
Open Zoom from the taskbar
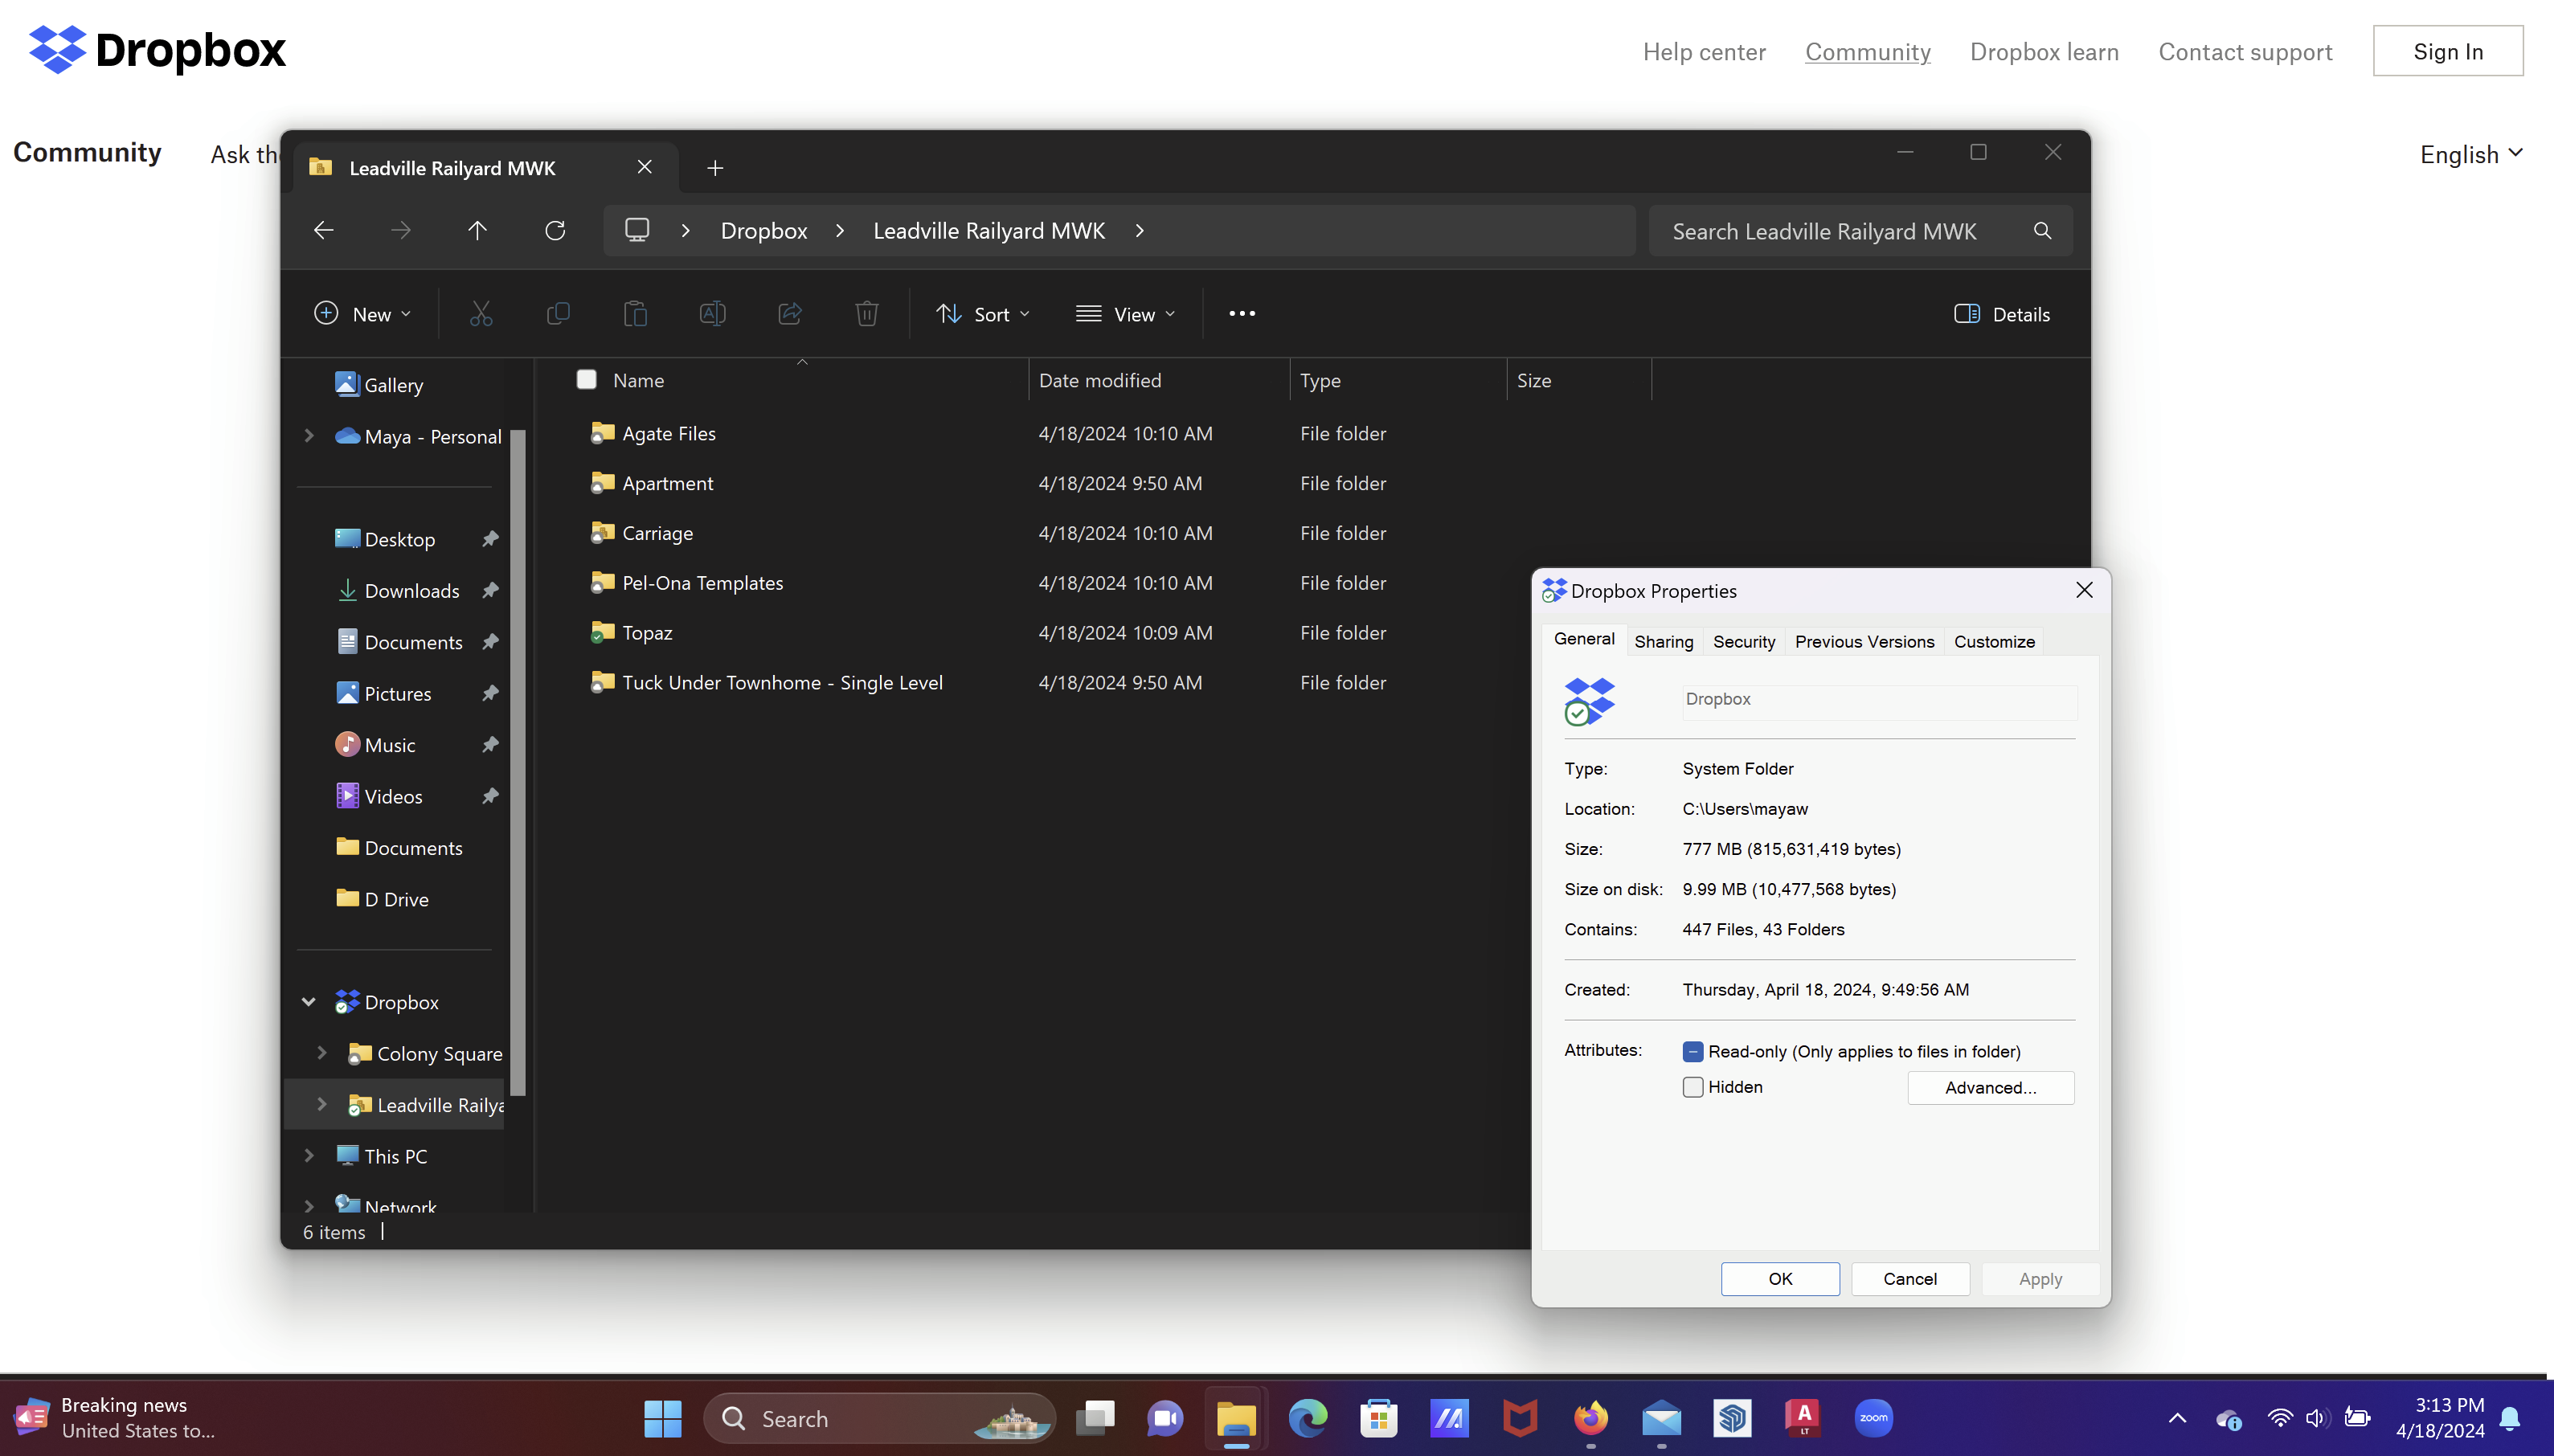pos(1873,1418)
